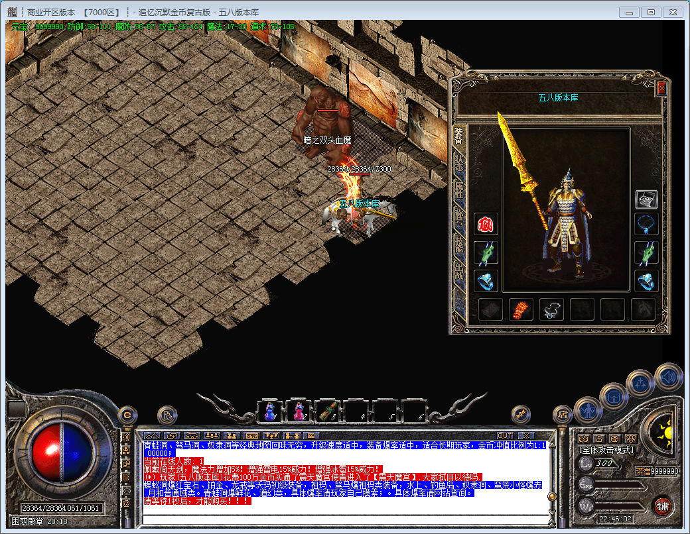The width and height of the screenshot is (690, 534).
Task: Click the right blue ring slot
Action: pyautogui.click(x=646, y=281)
